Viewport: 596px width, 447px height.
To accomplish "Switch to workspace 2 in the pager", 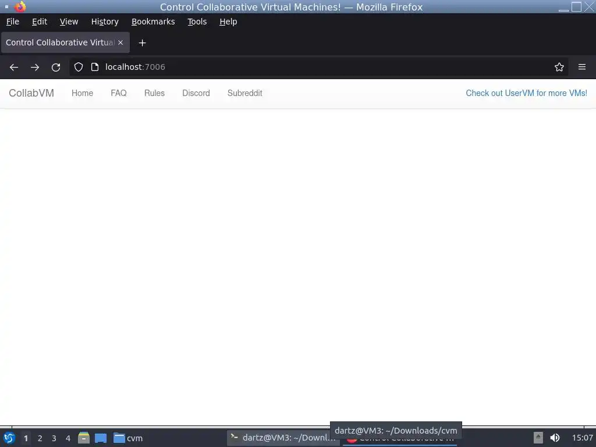I will click(40, 438).
